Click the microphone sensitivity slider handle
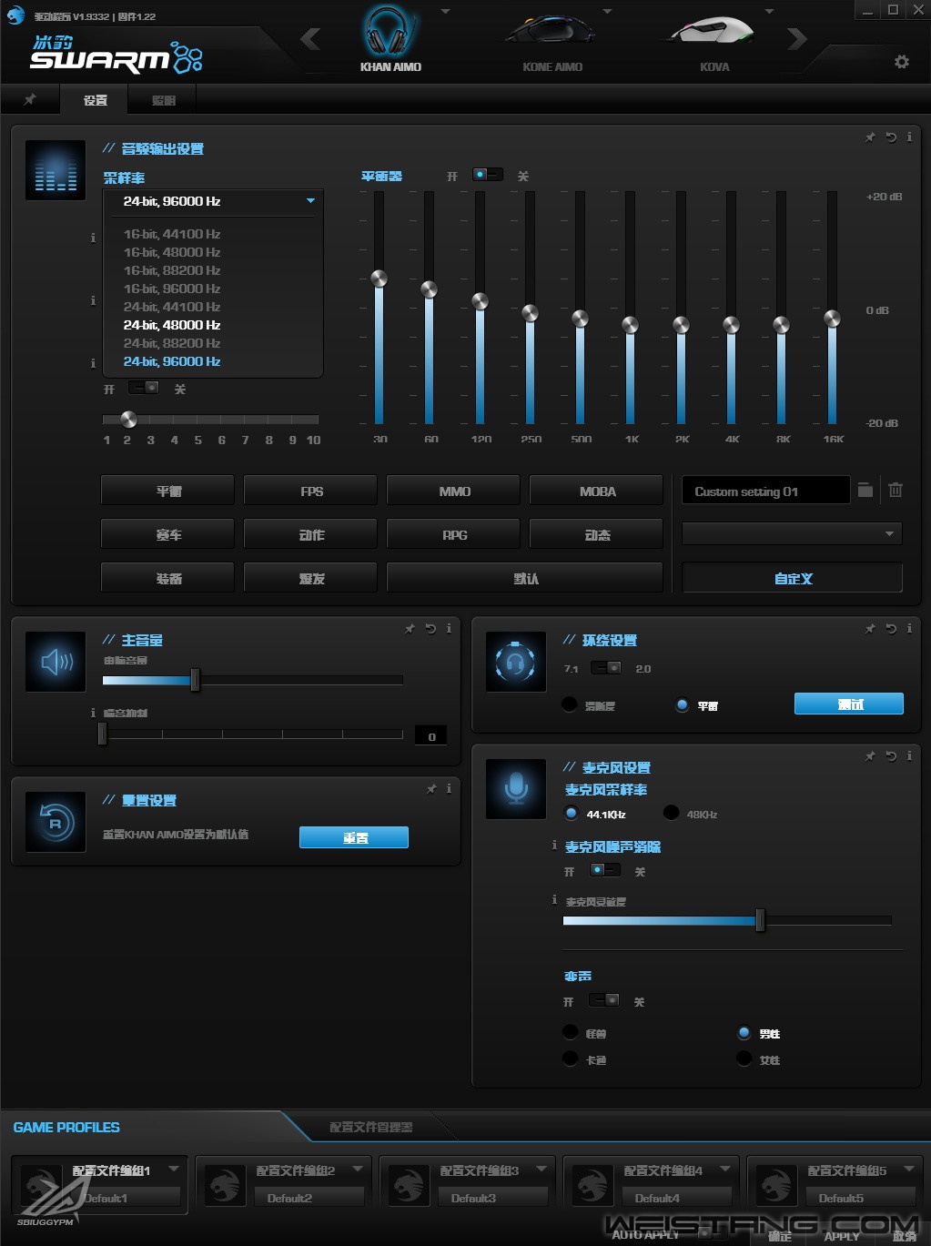 tap(760, 920)
